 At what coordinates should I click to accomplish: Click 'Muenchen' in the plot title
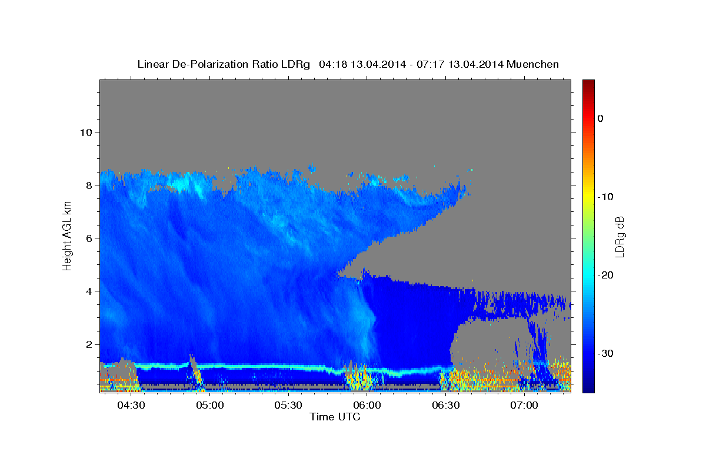pyautogui.click(x=533, y=64)
